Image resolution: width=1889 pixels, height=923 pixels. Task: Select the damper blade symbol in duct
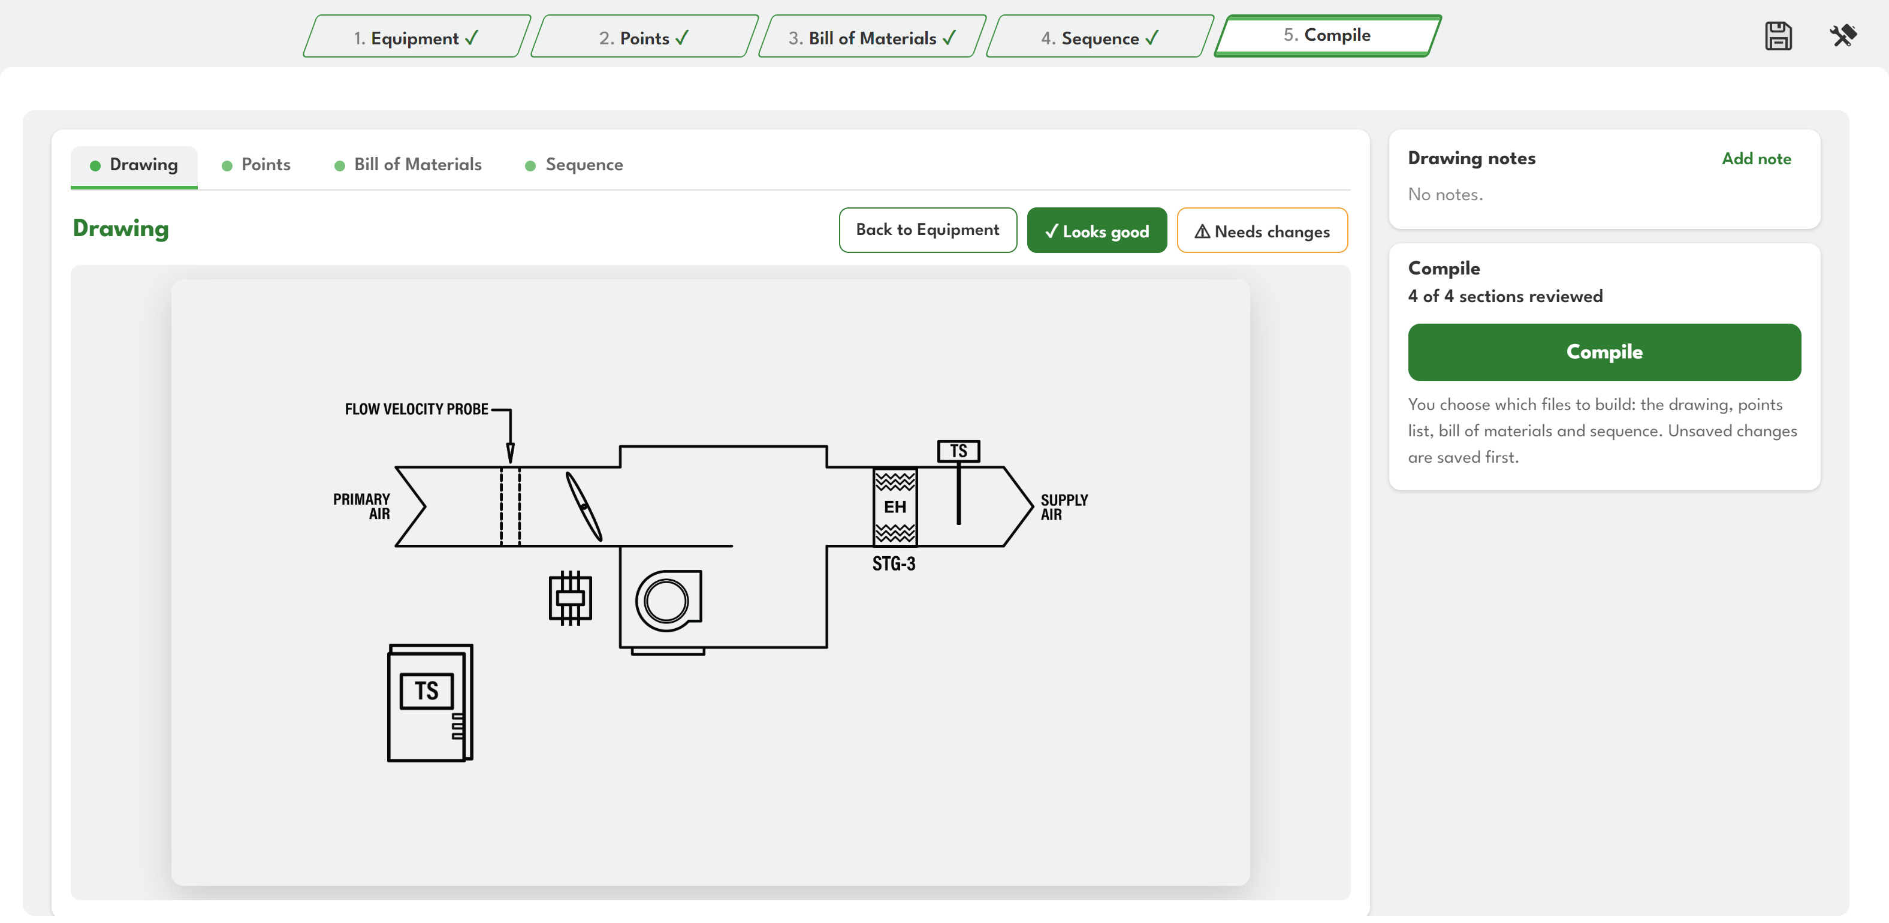(x=584, y=506)
